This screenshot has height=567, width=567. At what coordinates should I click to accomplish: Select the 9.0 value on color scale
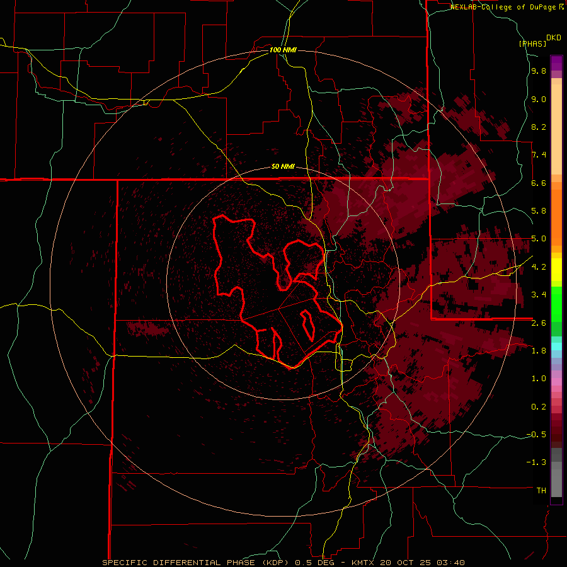point(539,99)
